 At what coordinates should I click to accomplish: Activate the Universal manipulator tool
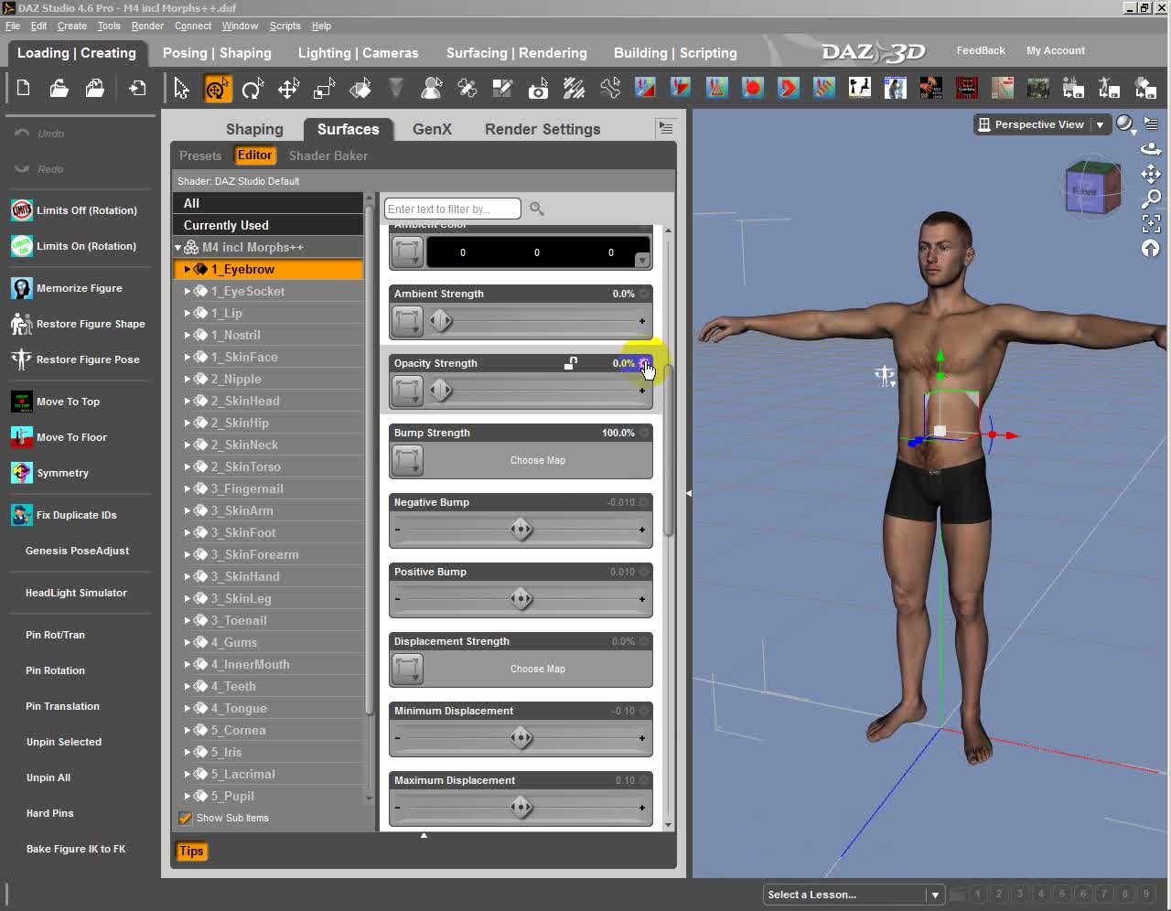(x=217, y=89)
